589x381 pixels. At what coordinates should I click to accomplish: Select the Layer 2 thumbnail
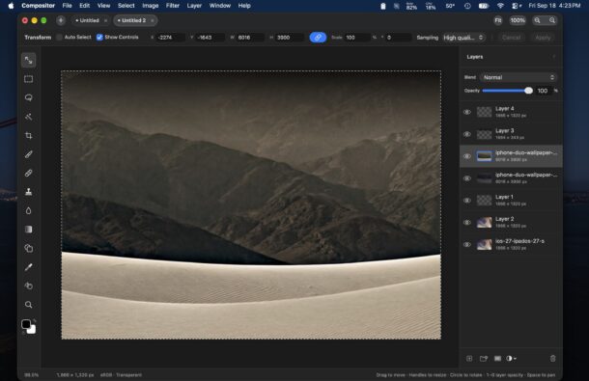(484, 222)
